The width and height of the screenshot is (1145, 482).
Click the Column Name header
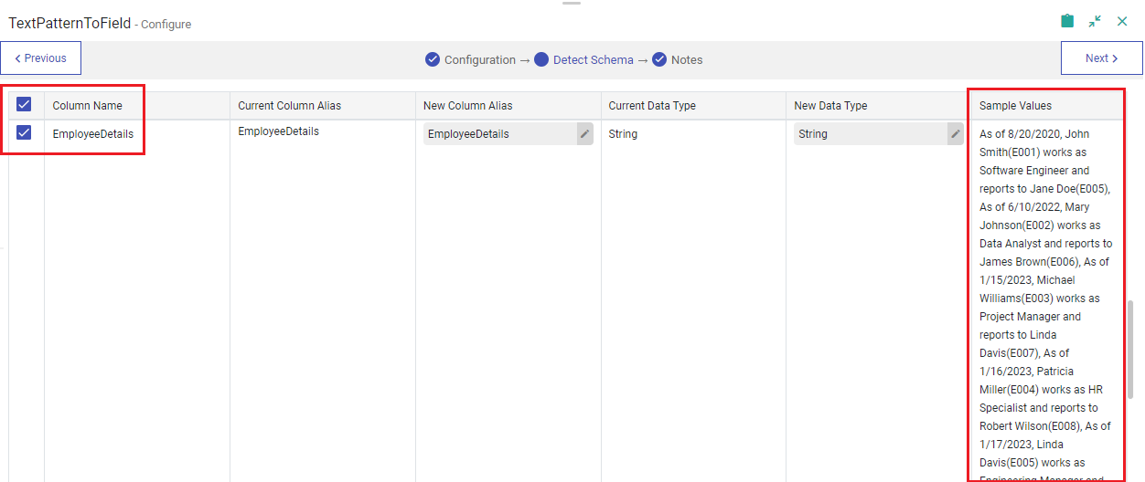(x=87, y=106)
